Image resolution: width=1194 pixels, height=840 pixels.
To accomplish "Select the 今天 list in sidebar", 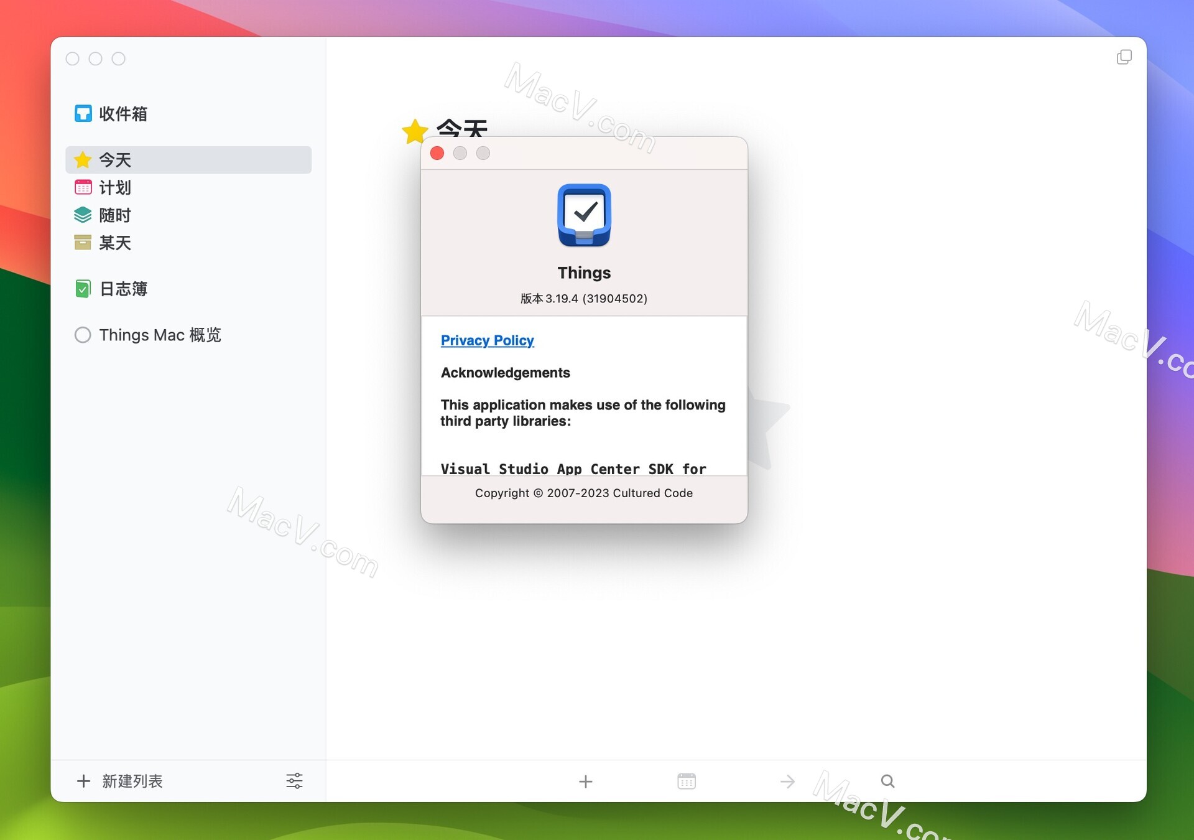I will (x=188, y=160).
